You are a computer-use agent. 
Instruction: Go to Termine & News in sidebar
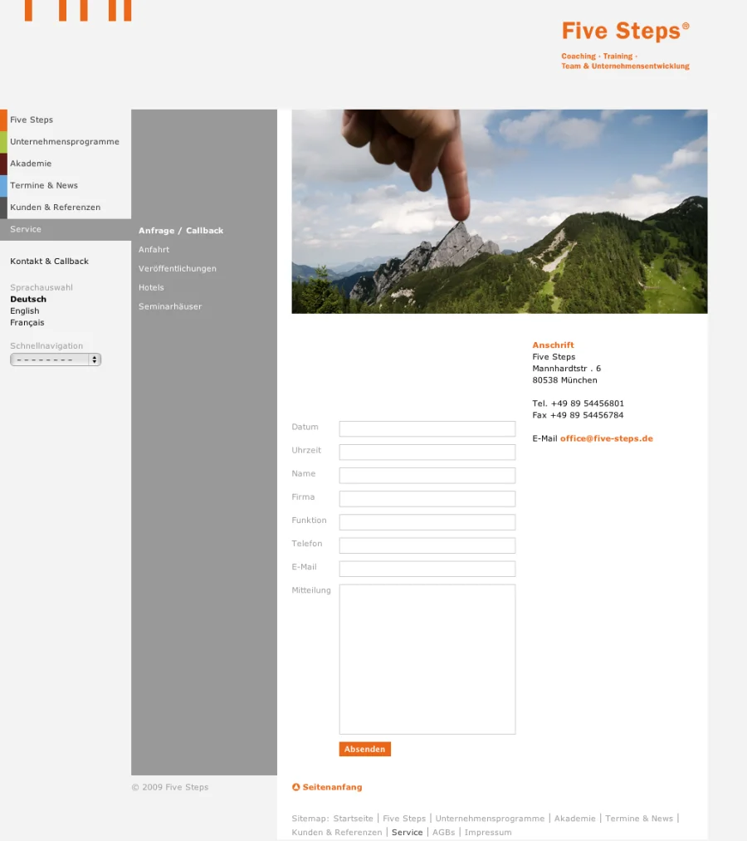(44, 185)
